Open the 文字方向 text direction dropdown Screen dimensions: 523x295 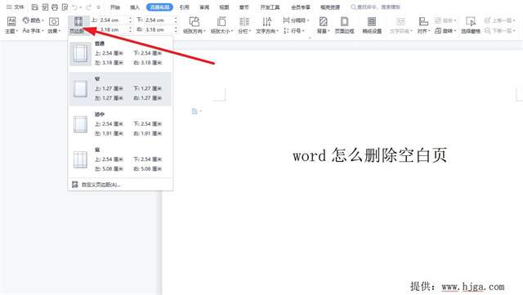pos(267,25)
